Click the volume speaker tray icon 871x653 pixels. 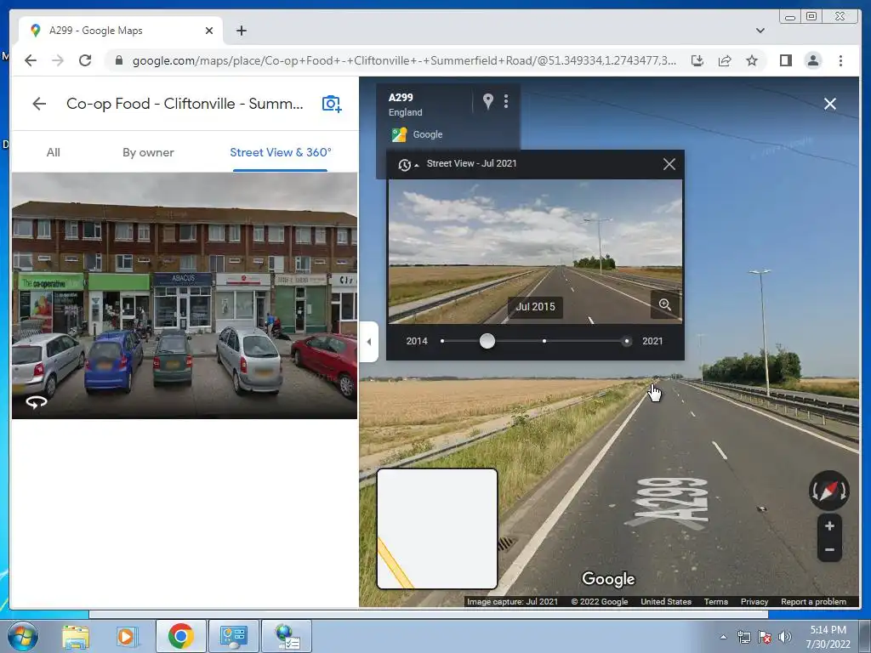(784, 637)
